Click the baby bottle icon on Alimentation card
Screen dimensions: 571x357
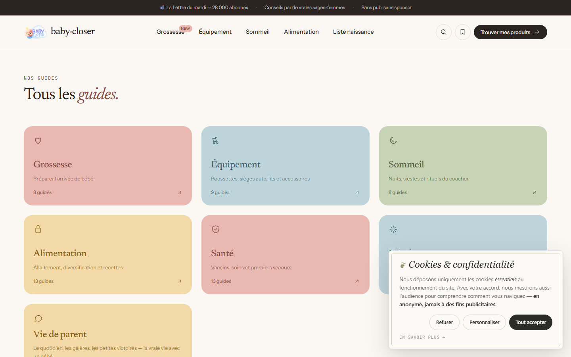[38, 229]
